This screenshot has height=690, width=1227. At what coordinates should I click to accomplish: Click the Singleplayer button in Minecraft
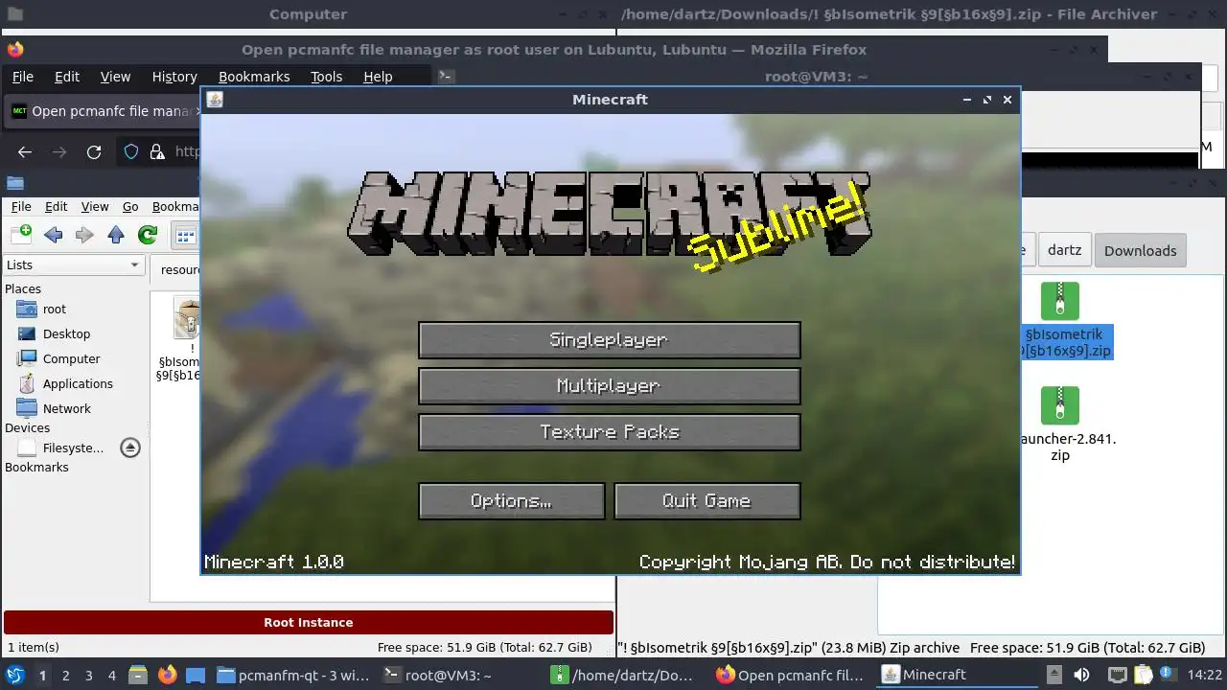point(610,340)
